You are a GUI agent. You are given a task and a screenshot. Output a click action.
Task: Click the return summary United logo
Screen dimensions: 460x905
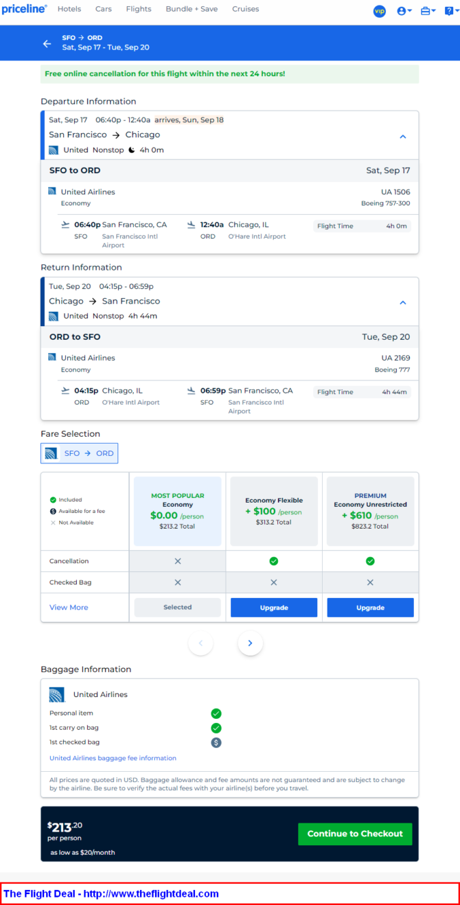pos(54,316)
